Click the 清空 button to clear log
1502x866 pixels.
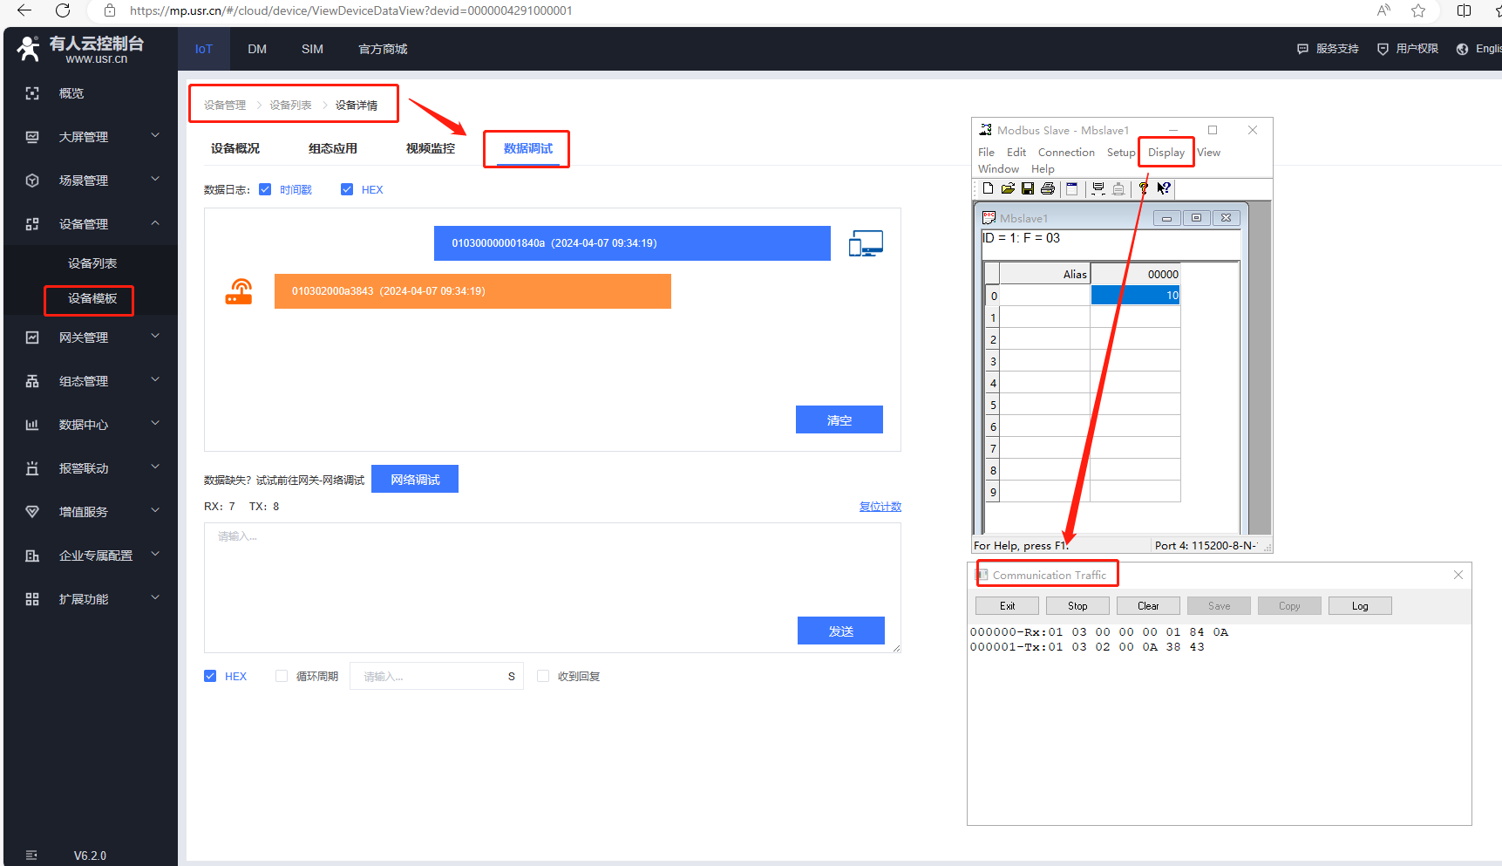839,419
